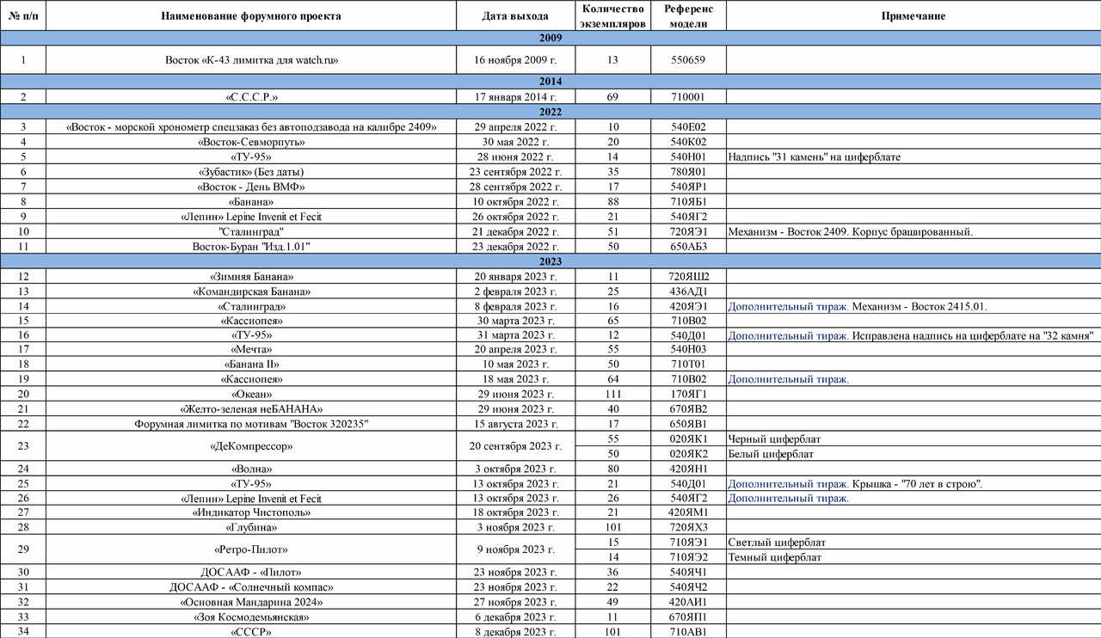Select the «Мечта» project cell
The height and width of the screenshot is (638, 1101).
point(251,351)
